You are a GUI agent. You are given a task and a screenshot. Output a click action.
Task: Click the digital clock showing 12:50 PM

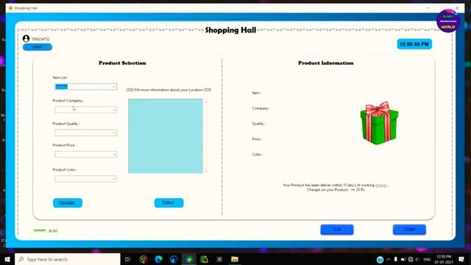(x=414, y=44)
